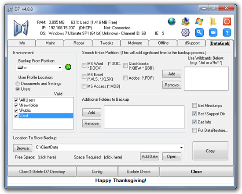
Task: Click the D7 title bar icon
Action: 10,9
